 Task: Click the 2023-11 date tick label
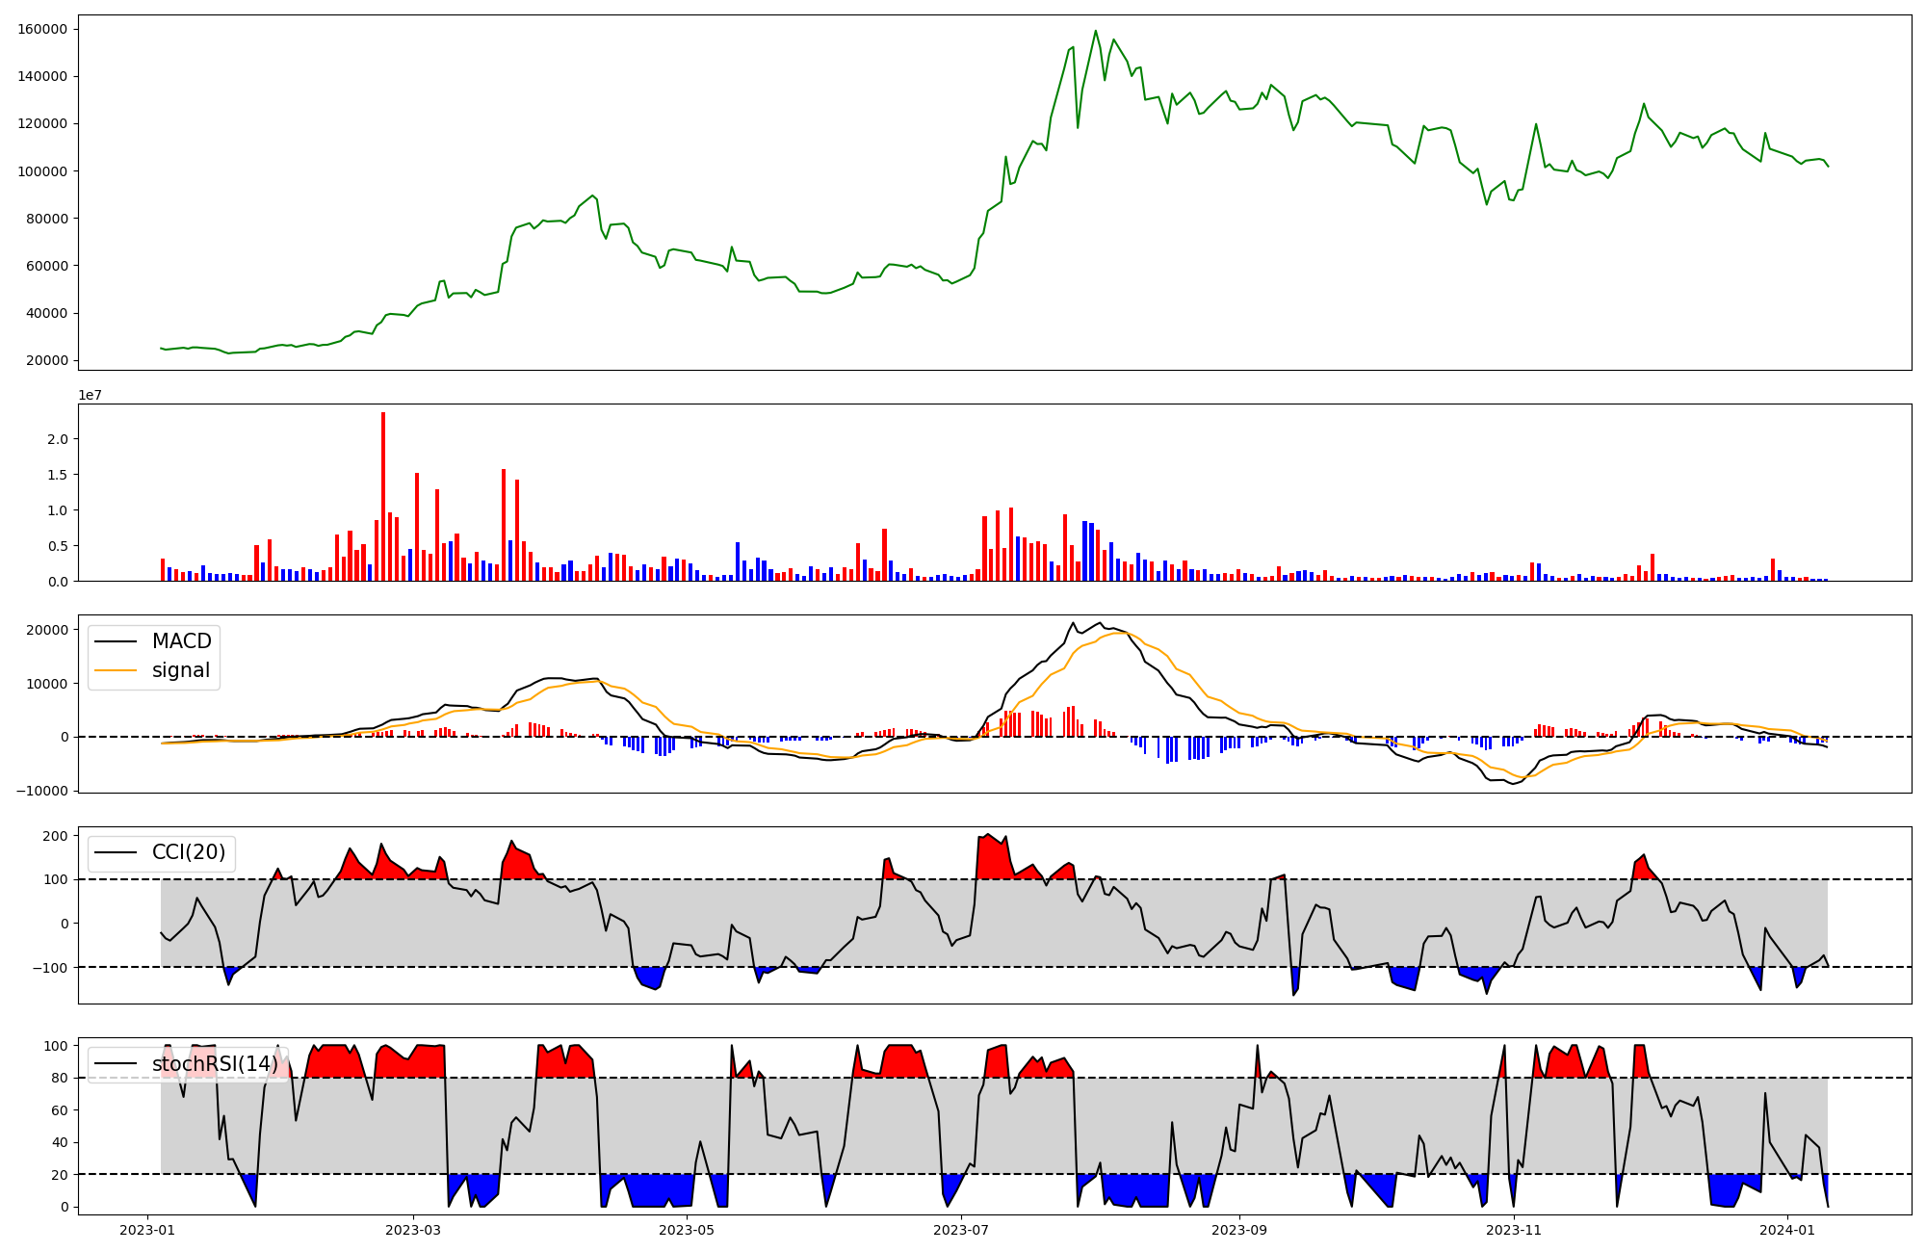coord(1514,1230)
